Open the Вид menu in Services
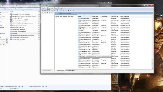The height and width of the screenshot is (92, 163). pyautogui.click(x=56, y=8)
